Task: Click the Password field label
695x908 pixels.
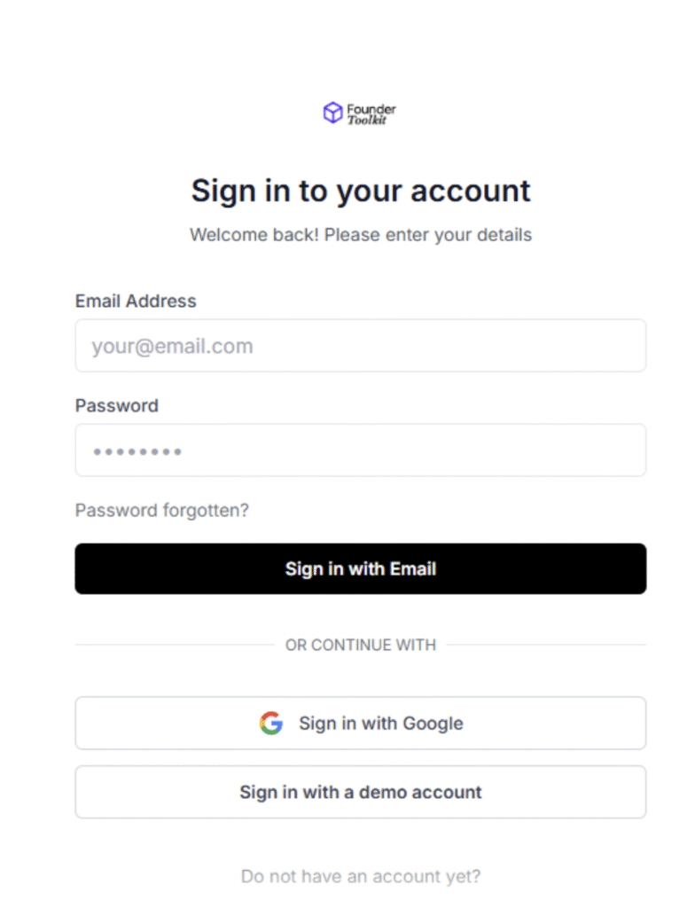Action: click(117, 406)
